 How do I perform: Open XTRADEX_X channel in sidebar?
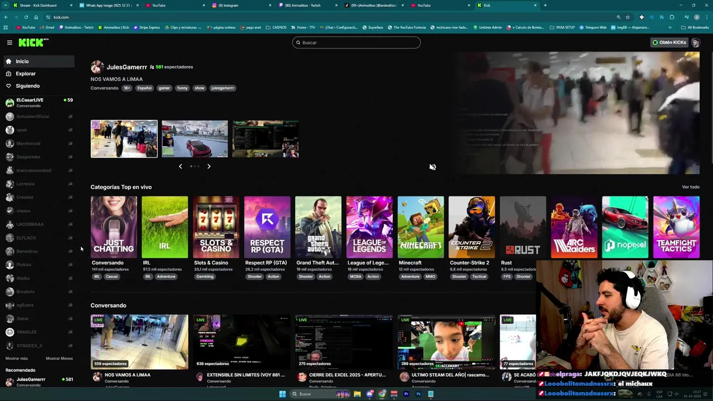point(38,345)
